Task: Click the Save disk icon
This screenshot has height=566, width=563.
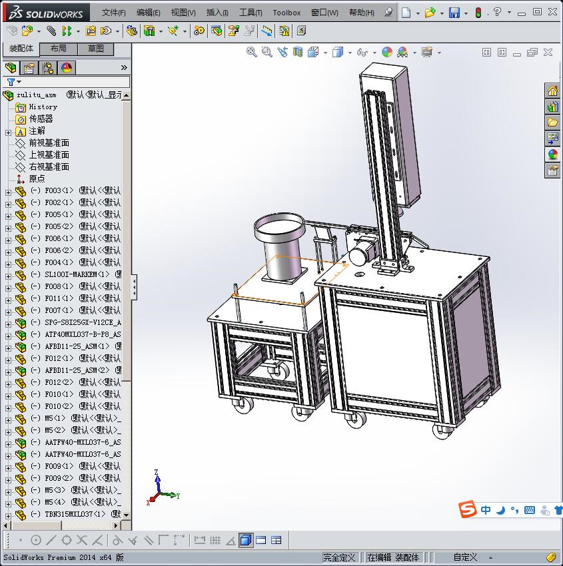Action: click(x=454, y=13)
